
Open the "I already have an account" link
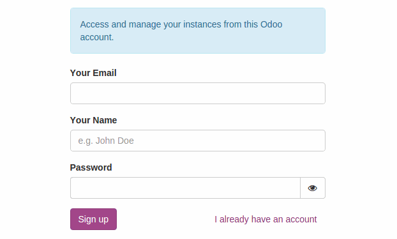tap(266, 219)
